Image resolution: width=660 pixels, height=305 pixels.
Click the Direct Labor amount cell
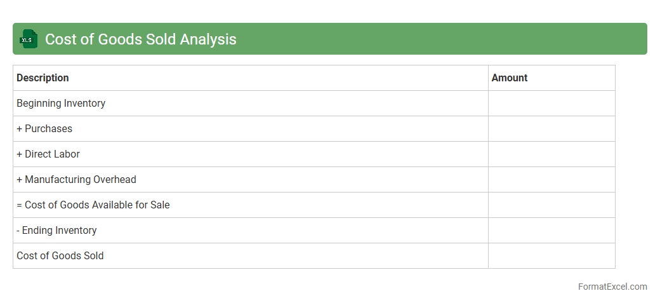(x=551, y=154)
